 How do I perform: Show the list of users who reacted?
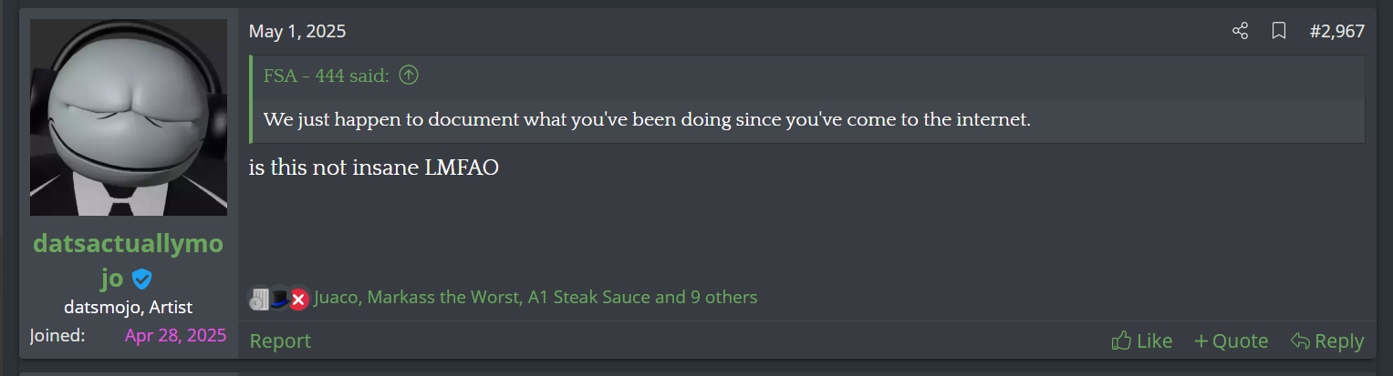[x=535, y=298]
